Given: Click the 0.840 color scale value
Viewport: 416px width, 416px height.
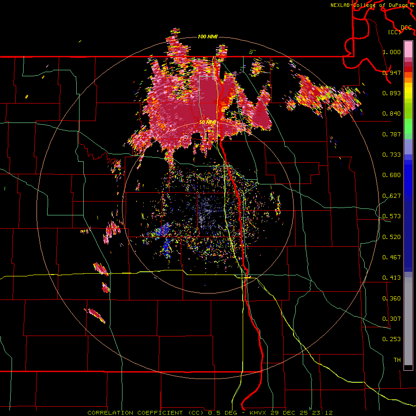Looking at the screenshot, I should tap(392, 114).
